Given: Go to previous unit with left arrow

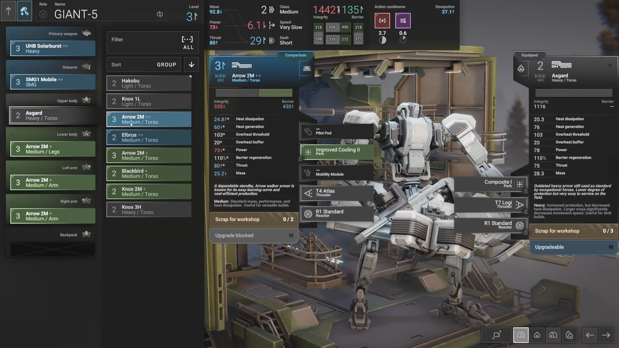Looking at the screenshot, I should click(x=590, y=335).
